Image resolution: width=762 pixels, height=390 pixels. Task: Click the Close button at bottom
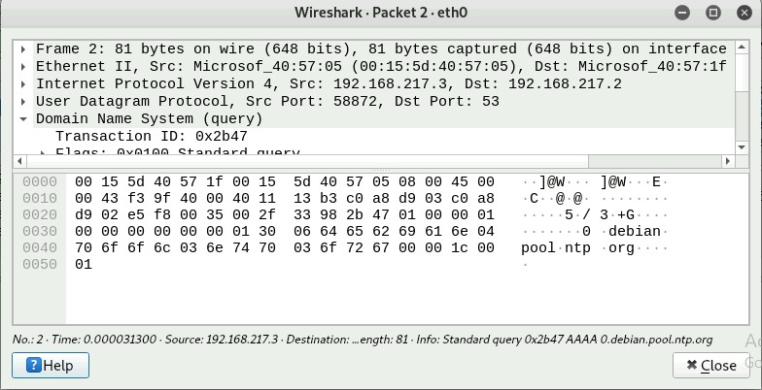pyautogui.click(x=711, y=365)
